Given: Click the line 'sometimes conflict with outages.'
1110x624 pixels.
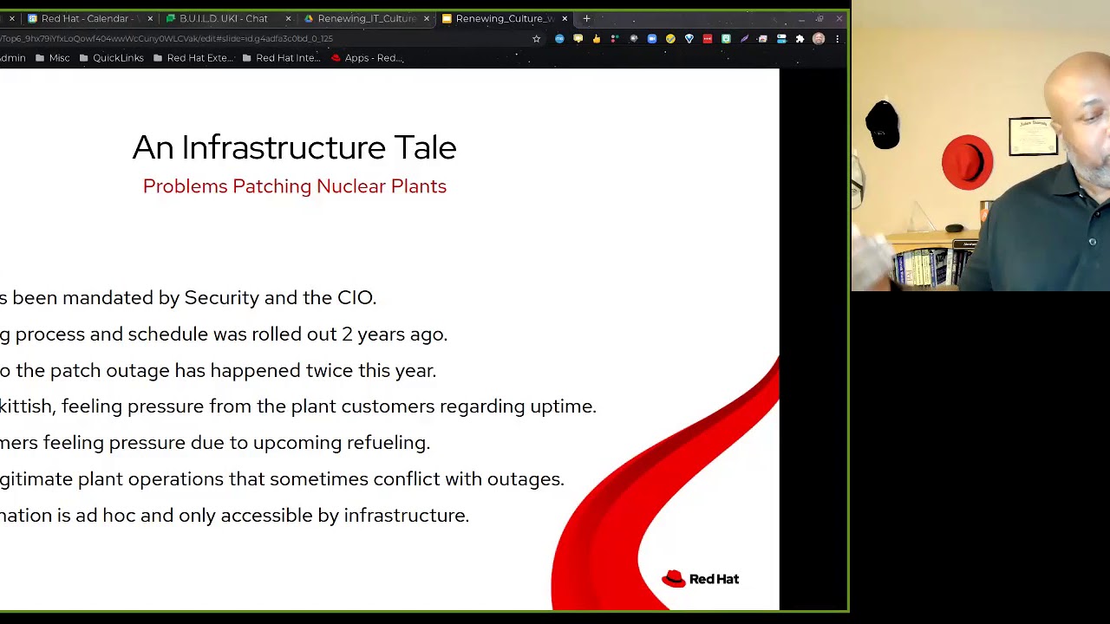Looking at the screenshot, I should 417,479.
